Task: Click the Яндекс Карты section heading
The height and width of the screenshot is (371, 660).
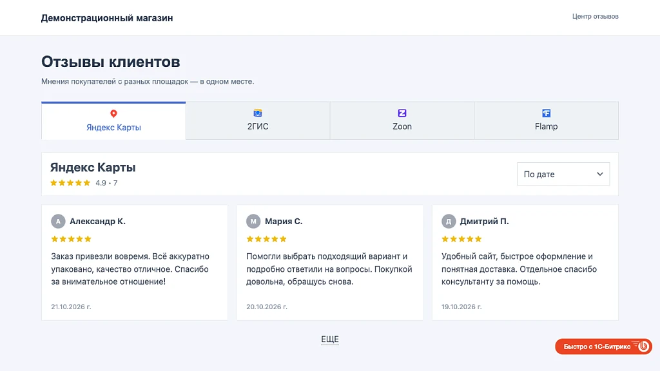Action: pos(93,167)
